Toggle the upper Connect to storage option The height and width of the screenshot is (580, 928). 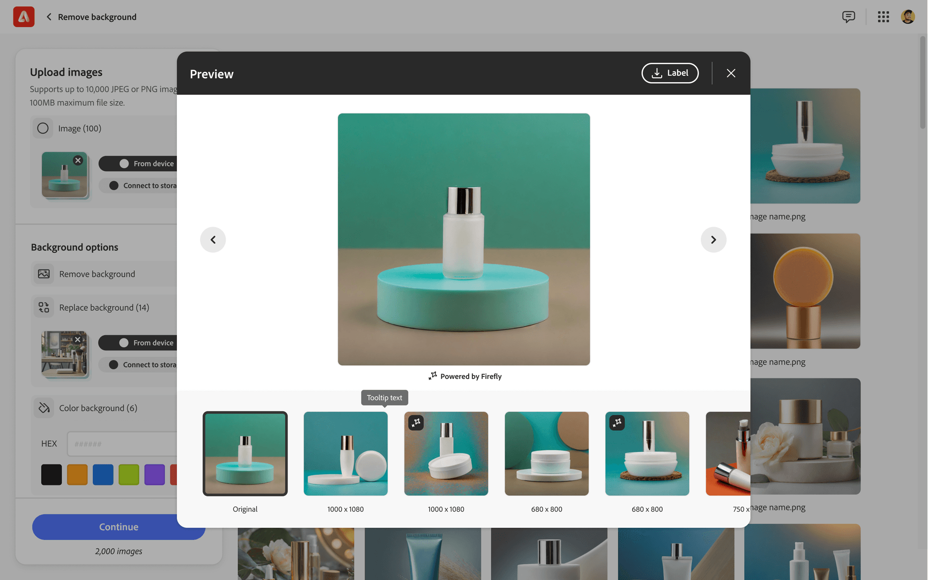click(x=138, y=186)
